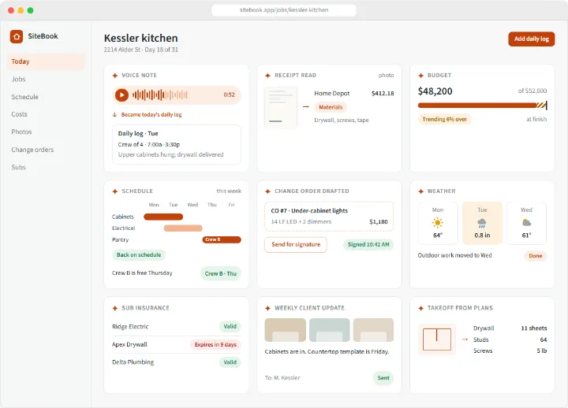
Task: Click the budget progress bar
Action: (482, 106)
